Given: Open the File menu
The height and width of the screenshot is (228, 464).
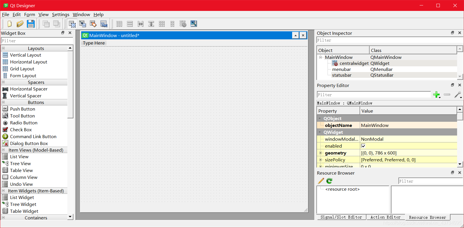Looking at the screenshot, I should 5,14.
